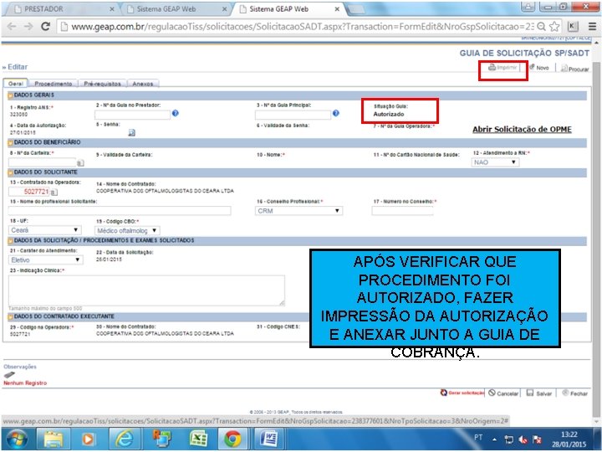The height and width of the screenshot is (452, 602).
Task: Open File Explorer from the taskbar
Action: point(54,439)
